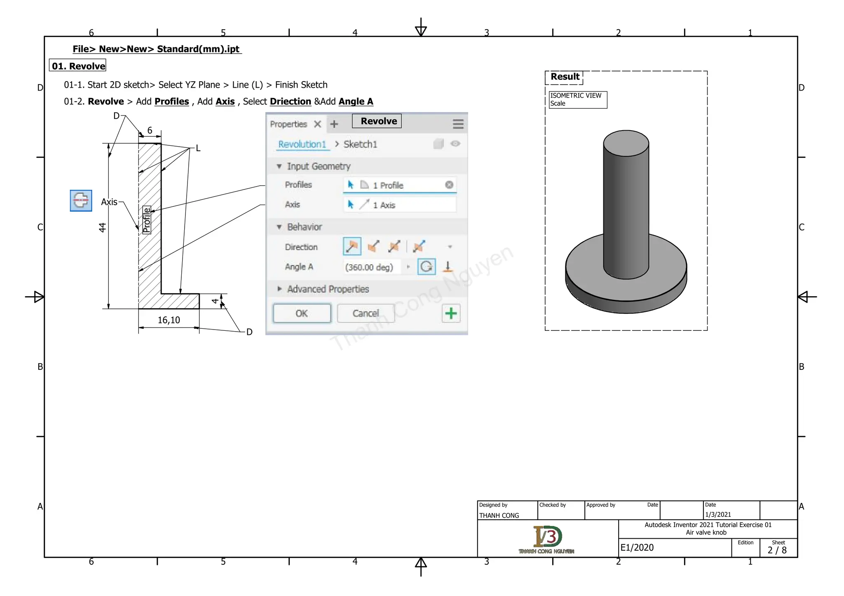Choose the flipped Direction icon

pyautogui.click(x=373, y=247)
